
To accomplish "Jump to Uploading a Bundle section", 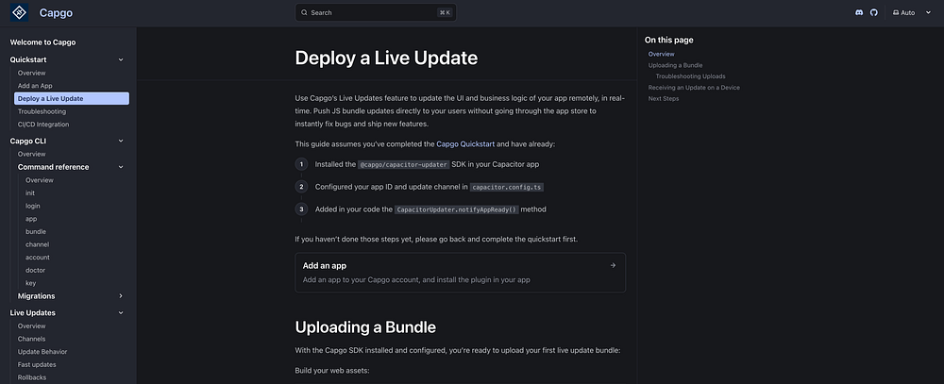I will click(x=676, y=65).
